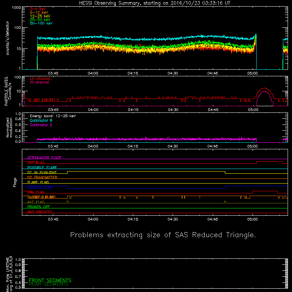Click 04:45 tick label under modulation plot
292x292 pixels.
(x=213, y=146)
